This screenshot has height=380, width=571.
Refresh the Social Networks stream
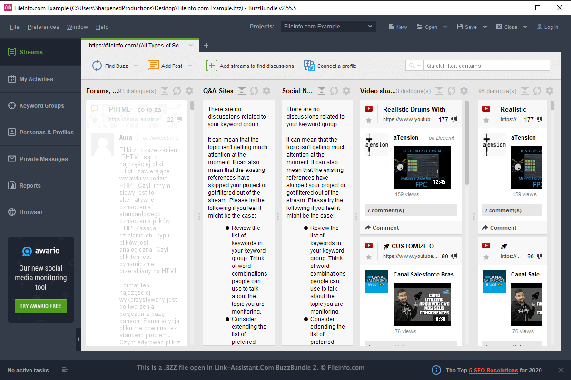[334, 91]
